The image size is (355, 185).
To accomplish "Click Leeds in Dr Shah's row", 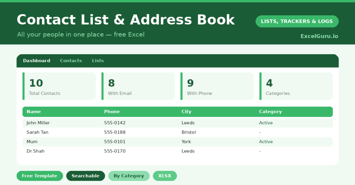I will click(x=188, y=151).
